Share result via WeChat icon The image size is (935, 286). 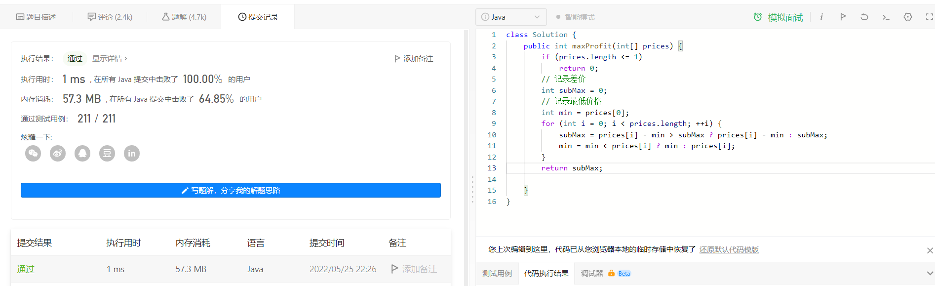33,153
